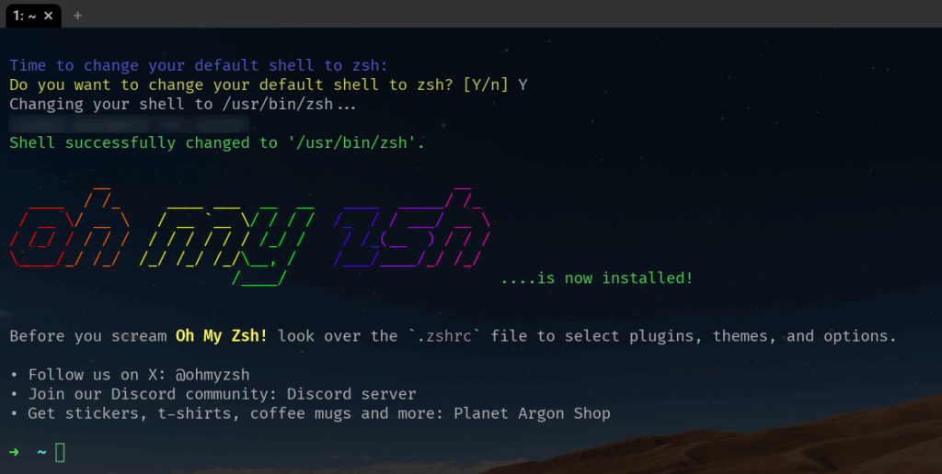The height and width of the screenshot is (474, 942).
Task: Click the "Time to change your default shell" heading
Action: point(199,65)
